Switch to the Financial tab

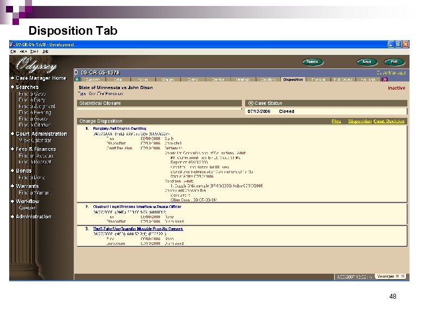tap(318, 79)
